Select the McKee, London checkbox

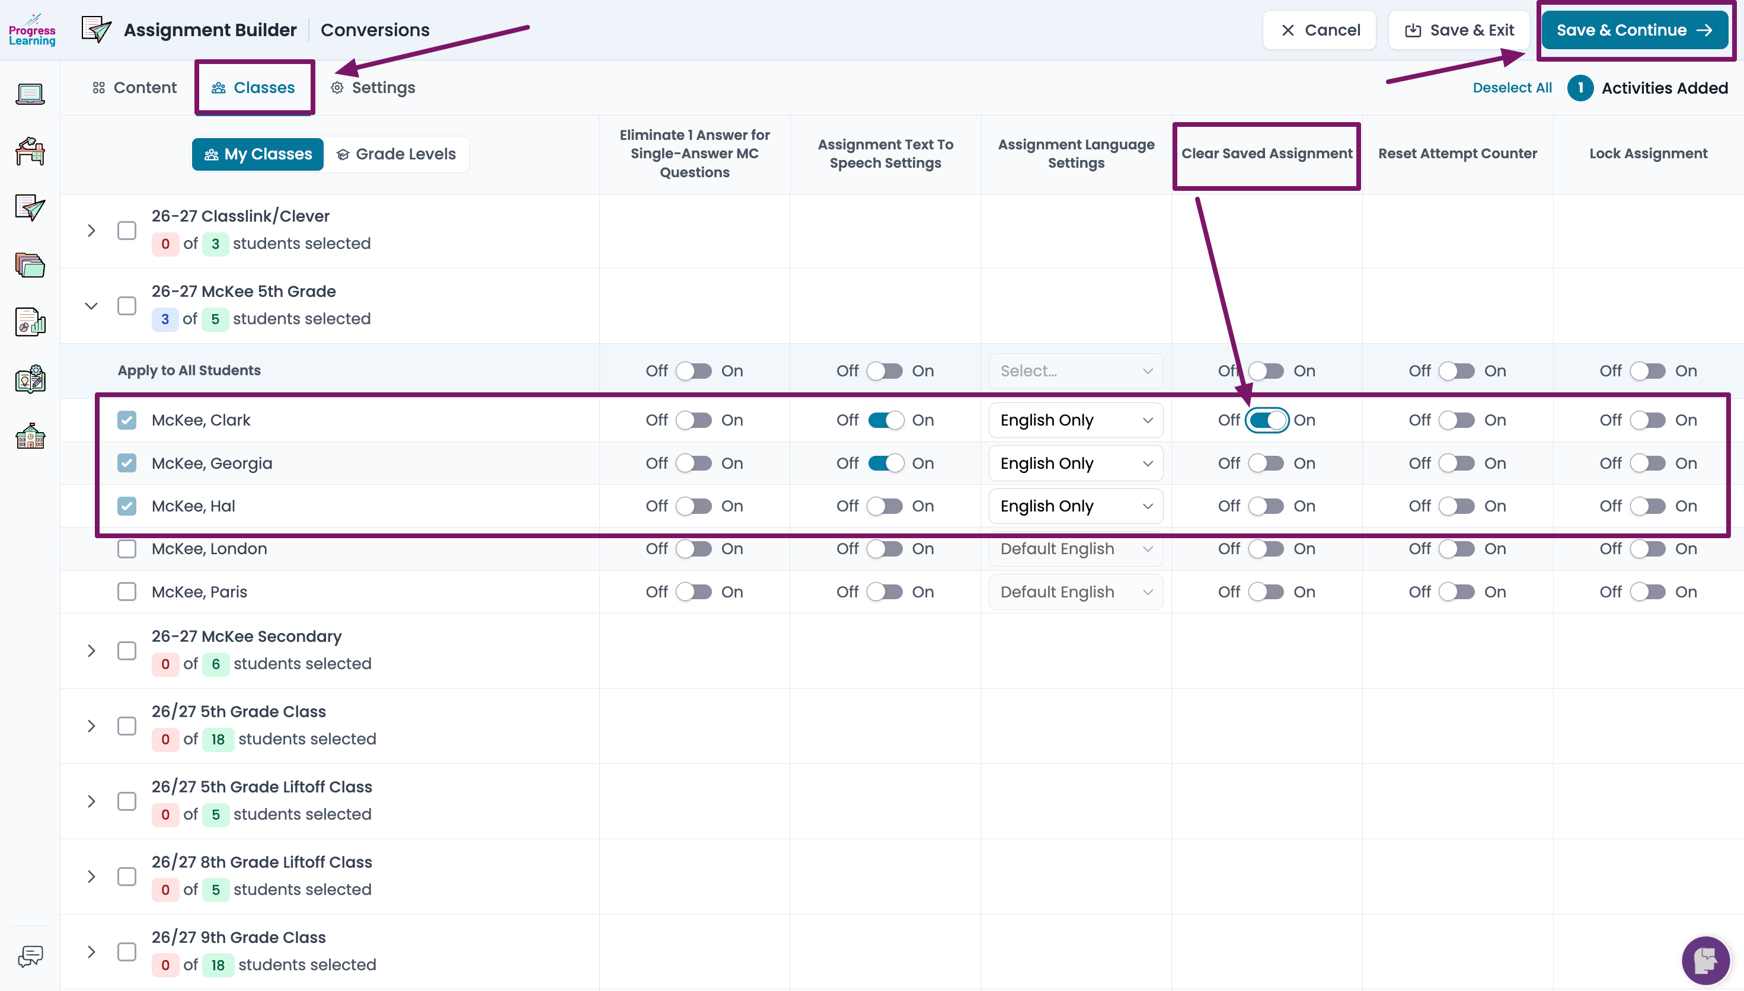point(127,549)
